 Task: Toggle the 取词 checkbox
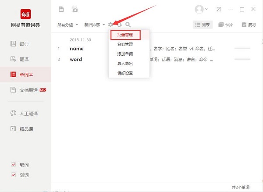click(14, 165)
